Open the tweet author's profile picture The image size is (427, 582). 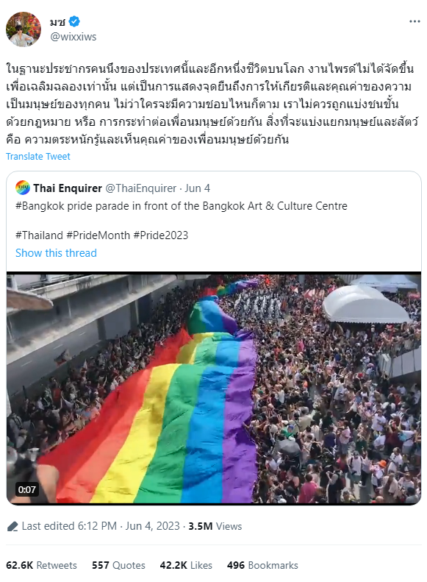pyautogui.click(x=24, y=29)
